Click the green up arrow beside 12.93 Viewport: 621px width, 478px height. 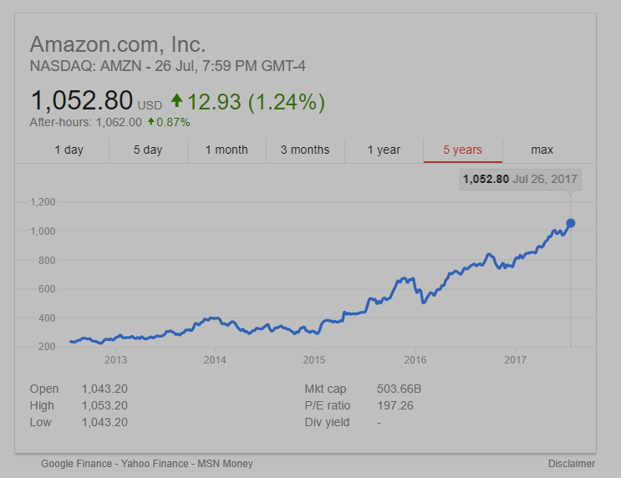point(176,101)
